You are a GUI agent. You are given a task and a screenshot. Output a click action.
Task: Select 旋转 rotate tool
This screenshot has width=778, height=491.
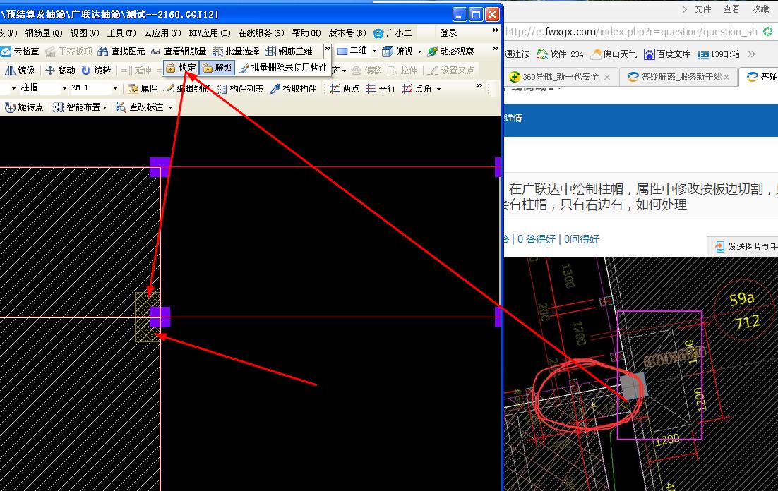[96, 71]
